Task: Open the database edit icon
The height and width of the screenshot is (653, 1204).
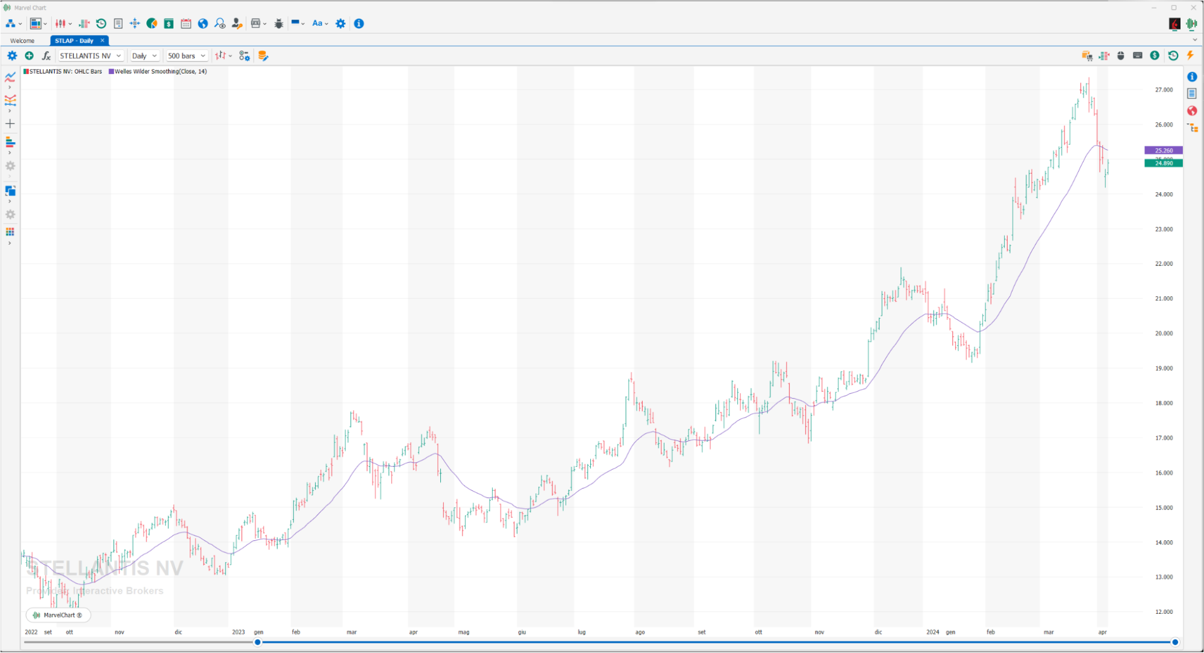Action: pos(263,55)
